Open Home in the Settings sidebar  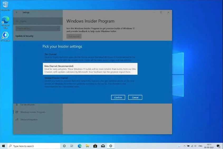coord(38,21)
